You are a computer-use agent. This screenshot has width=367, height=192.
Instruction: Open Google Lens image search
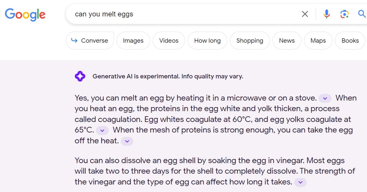pyautogui.click(x=344, y=14)
